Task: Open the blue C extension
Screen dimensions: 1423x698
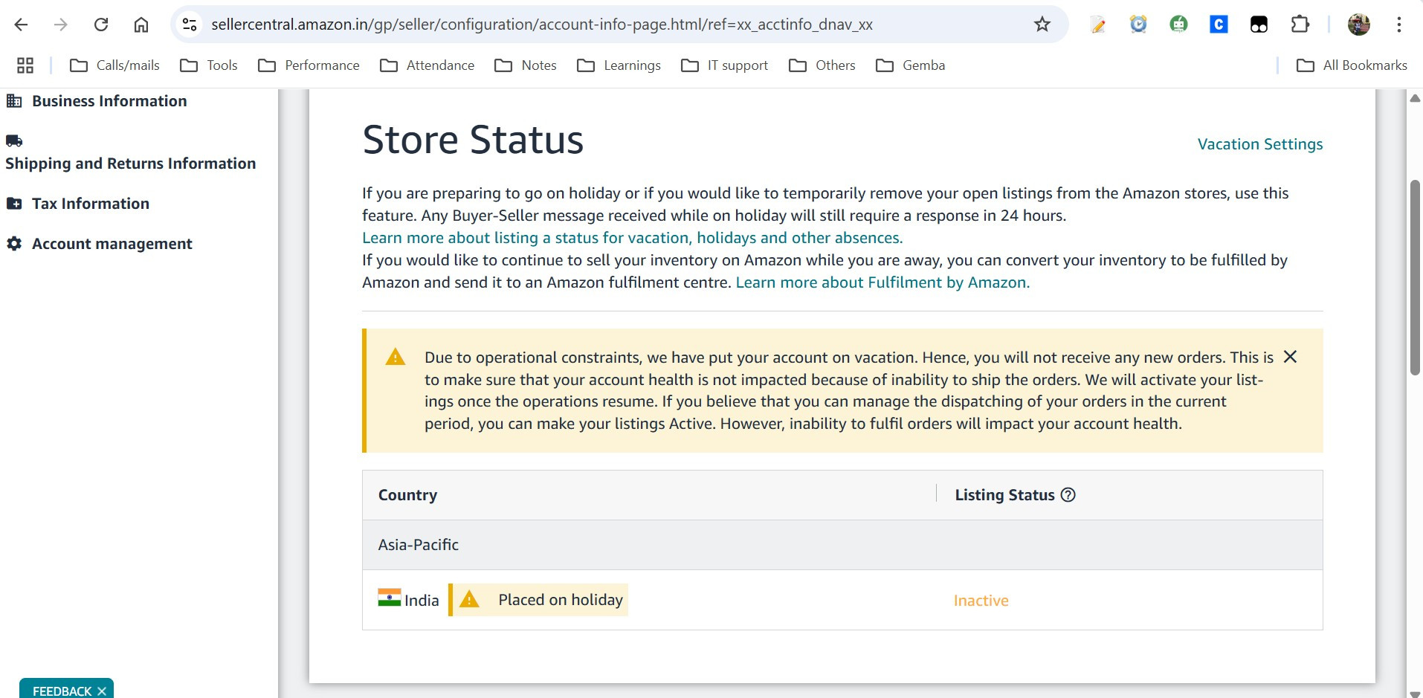Action: pyautogui.click(x=1219, y=25)
